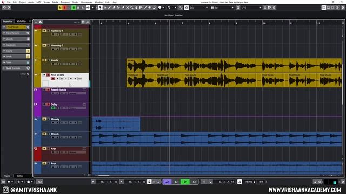Toggle the AQ auto-quantize button
The image size is (346, 194).
pyautogui.click(x=39, y=182)
